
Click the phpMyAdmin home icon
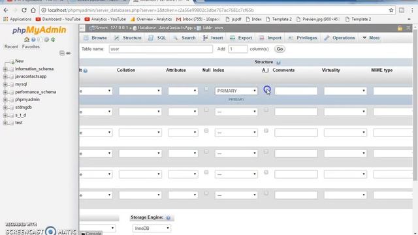(x=27, y=39)
